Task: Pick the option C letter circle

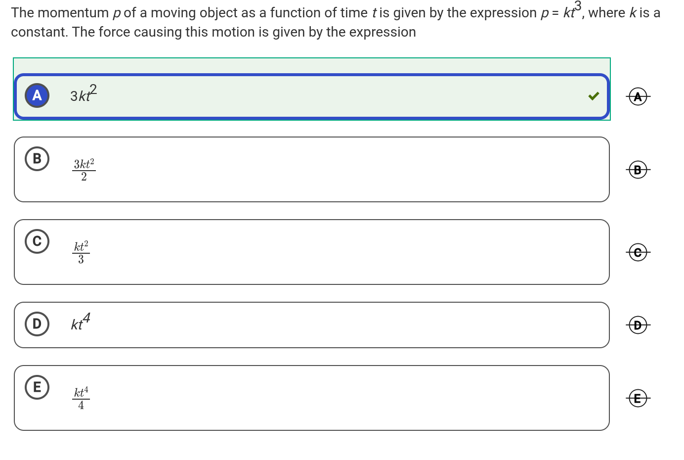Action: (37, 241)
